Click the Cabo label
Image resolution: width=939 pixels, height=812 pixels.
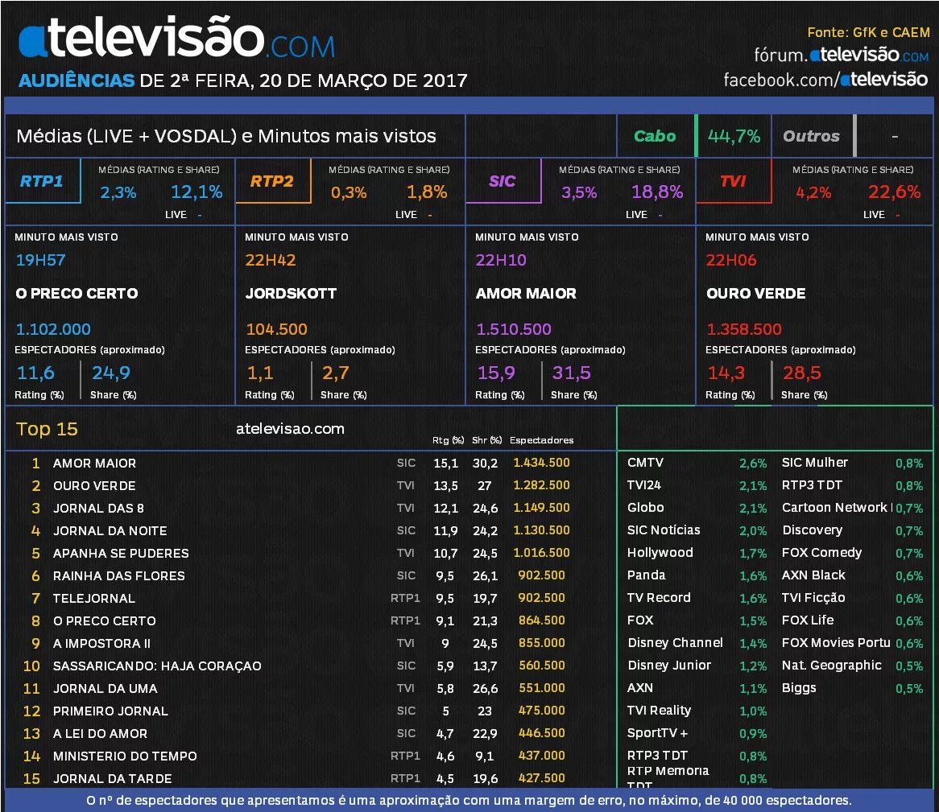[655, 137]
